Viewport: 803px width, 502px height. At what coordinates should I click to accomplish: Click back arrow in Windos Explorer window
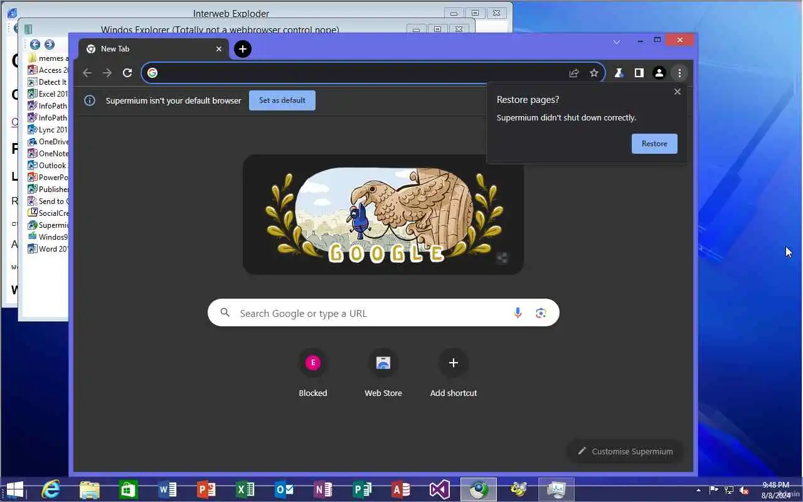(x=35, y=45)
